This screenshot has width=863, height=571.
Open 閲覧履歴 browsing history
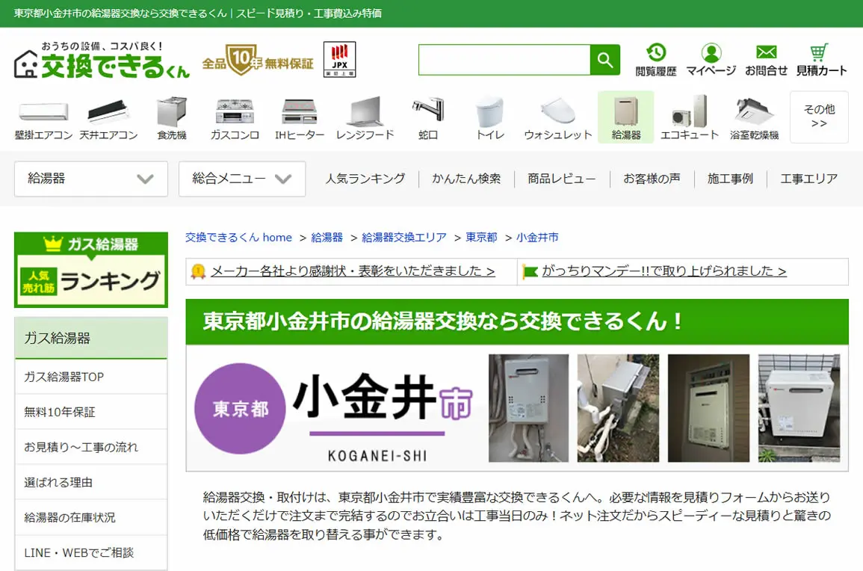pos(655,60)
